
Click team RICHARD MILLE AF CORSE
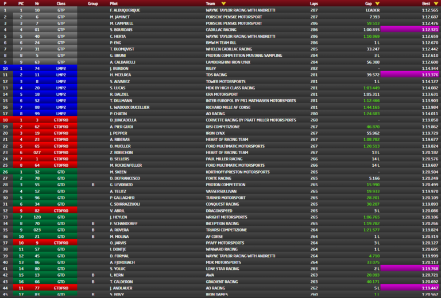pyautogui.click(x=228, y=107)
